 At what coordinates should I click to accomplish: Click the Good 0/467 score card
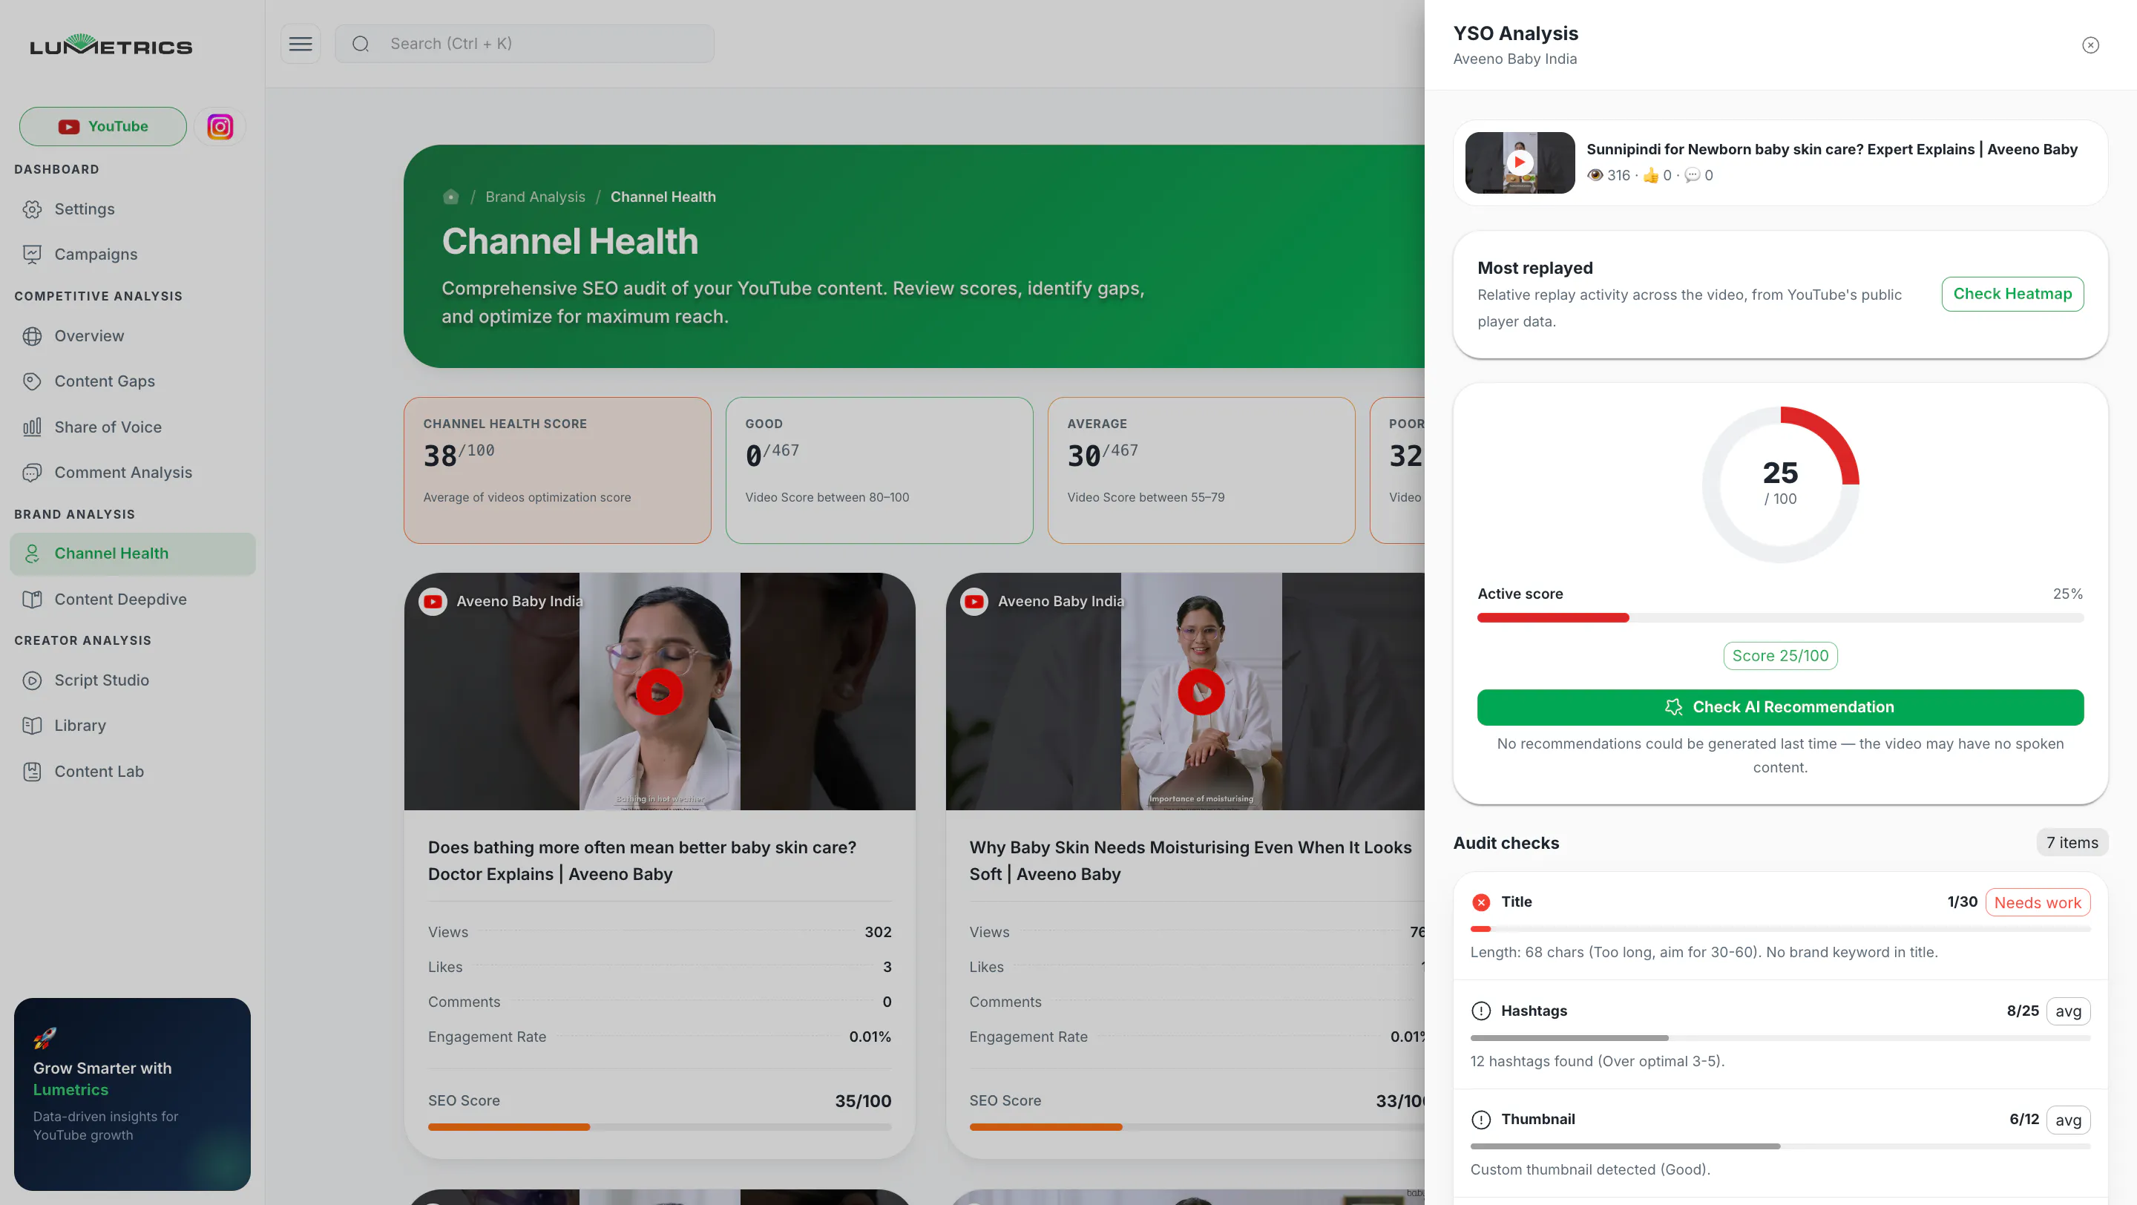(879, 470)
